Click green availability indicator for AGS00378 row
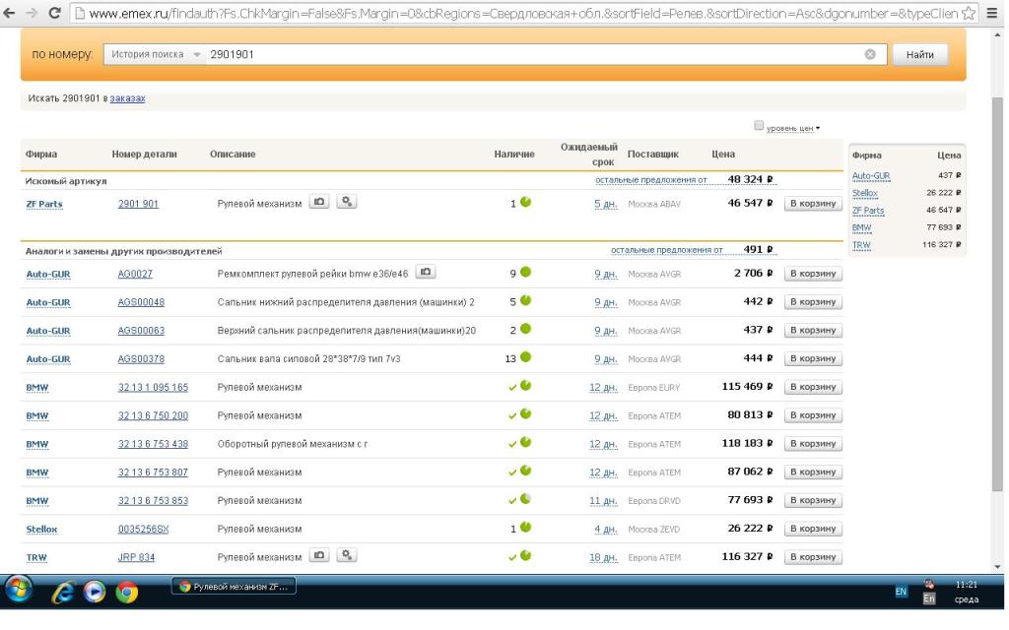This screenshot has width=1009, height=630. point(526,357)
